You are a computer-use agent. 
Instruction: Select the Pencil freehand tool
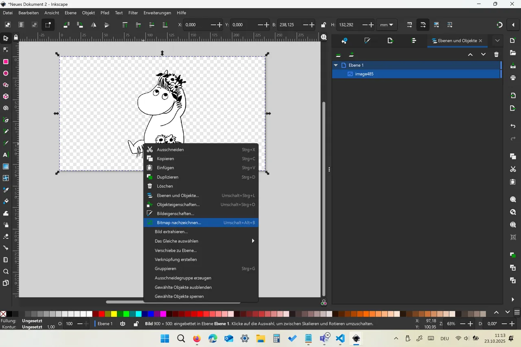[x=6, y=131]
